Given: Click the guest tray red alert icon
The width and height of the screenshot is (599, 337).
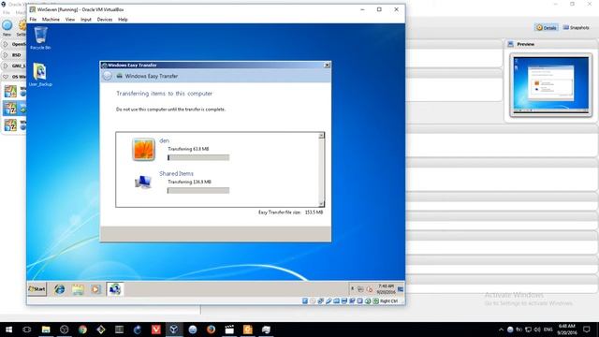Looking at the screenshot, I should pos(370,289).
